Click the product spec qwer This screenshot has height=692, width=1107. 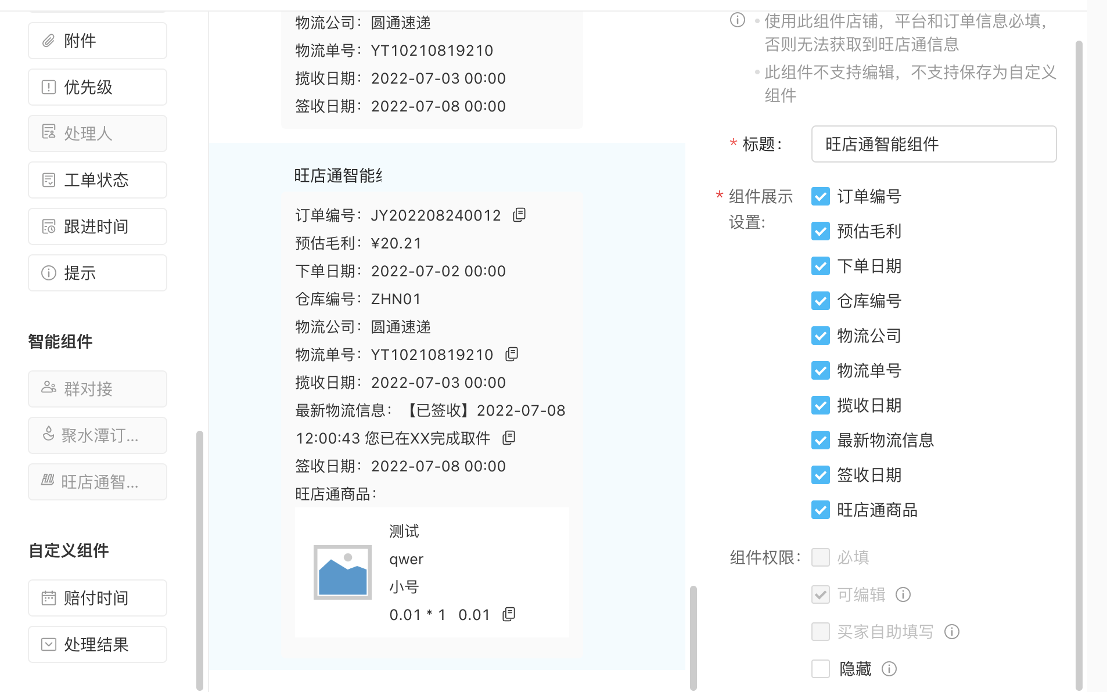click(x=407, y=559)
